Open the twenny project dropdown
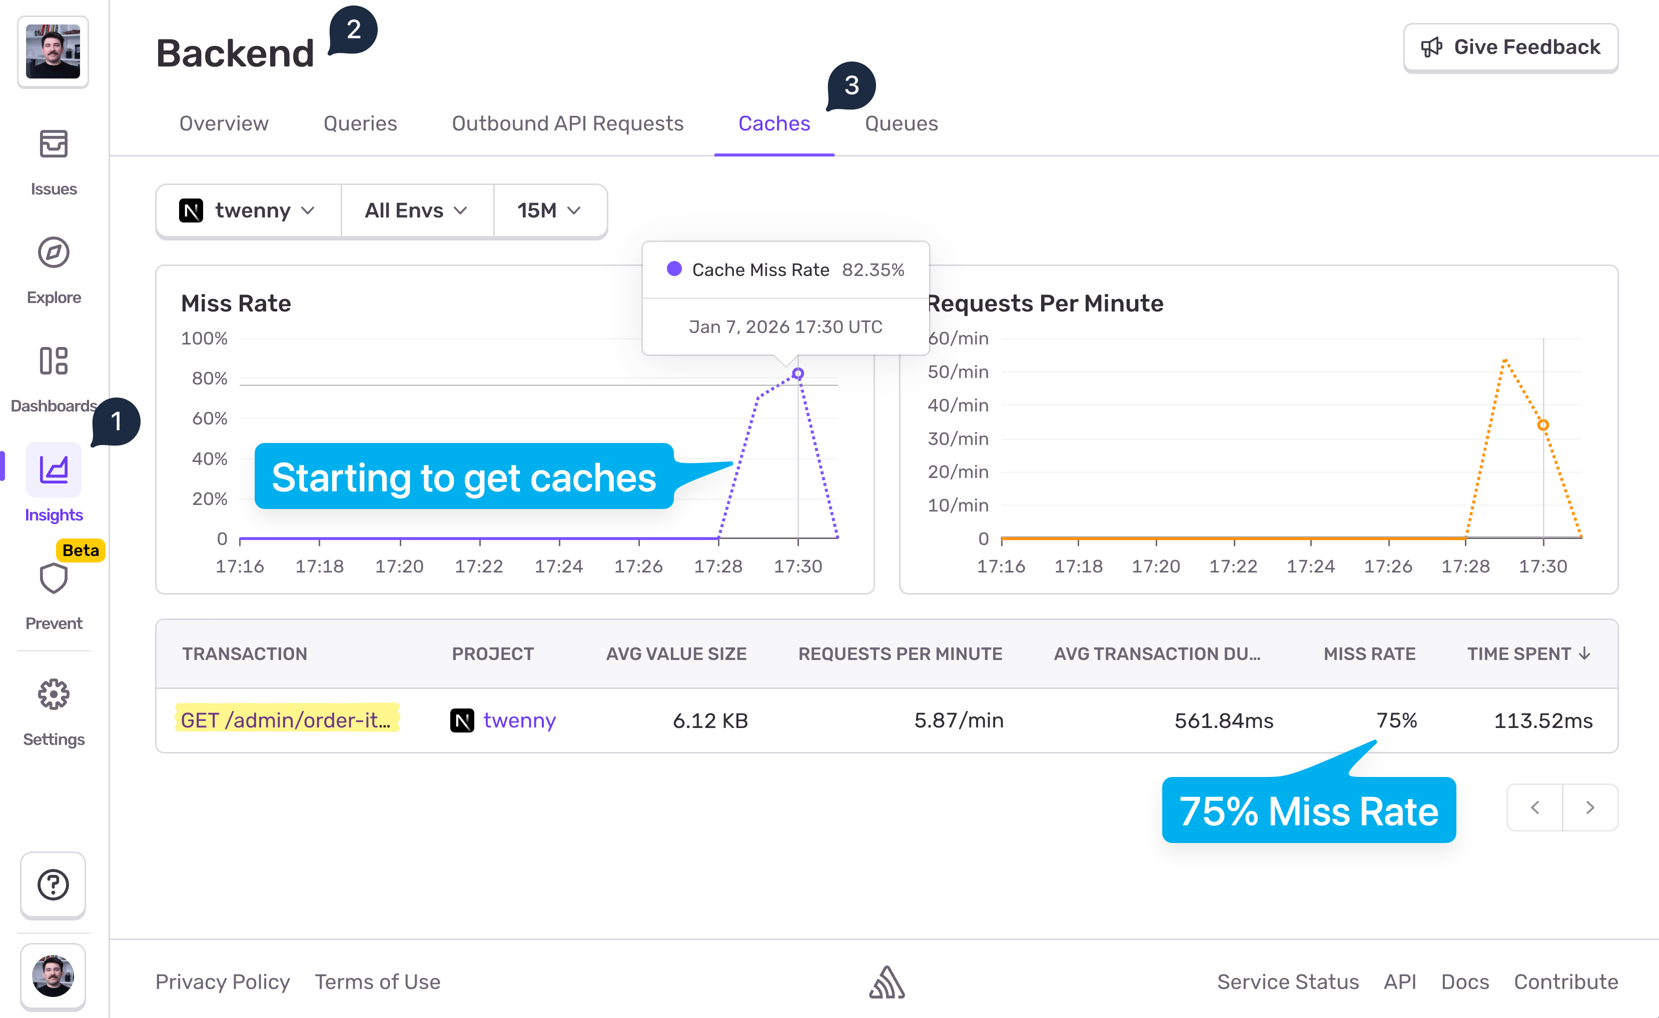Viewport: 1659px width, 1018px height. [247, 210]
